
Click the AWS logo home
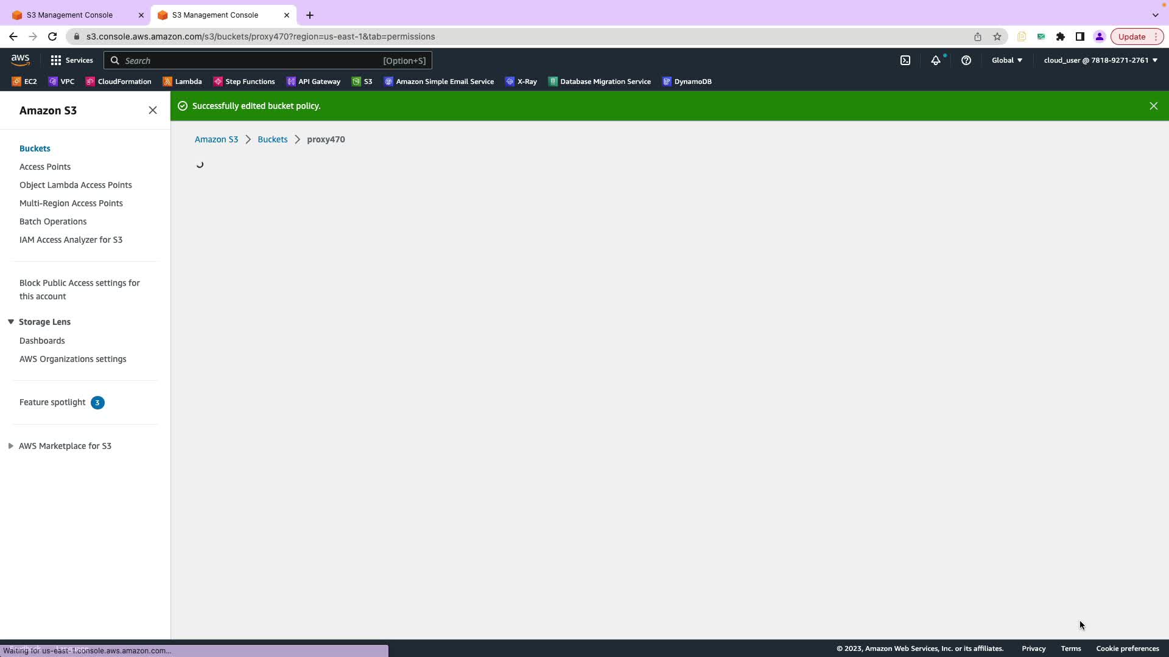pos(20,60)
